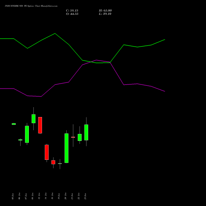
Task: Click the green candle above 22 Jan
Action: pyautogui.click(x=80, y=137)
